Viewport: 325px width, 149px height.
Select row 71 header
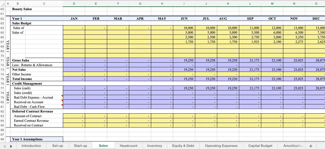coord(2,60)
